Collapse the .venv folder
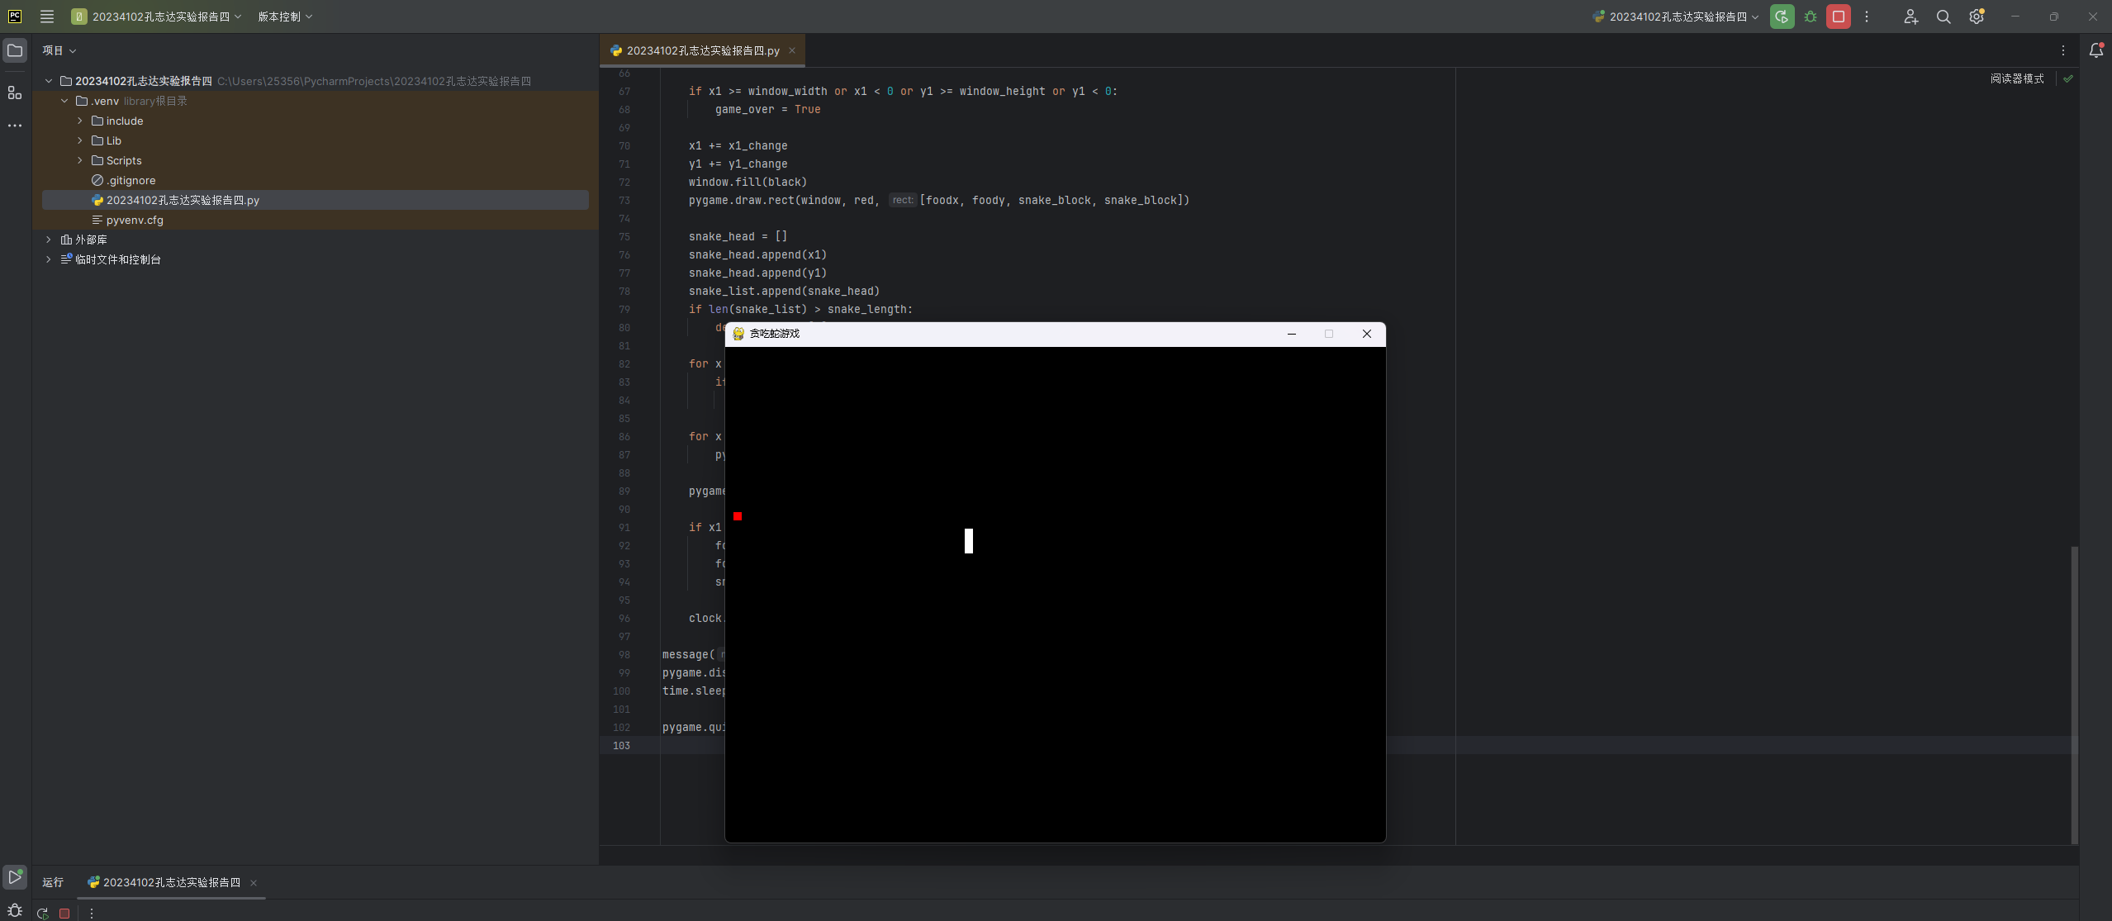Viewport: 2112px width, 921px height. [64, 101]
